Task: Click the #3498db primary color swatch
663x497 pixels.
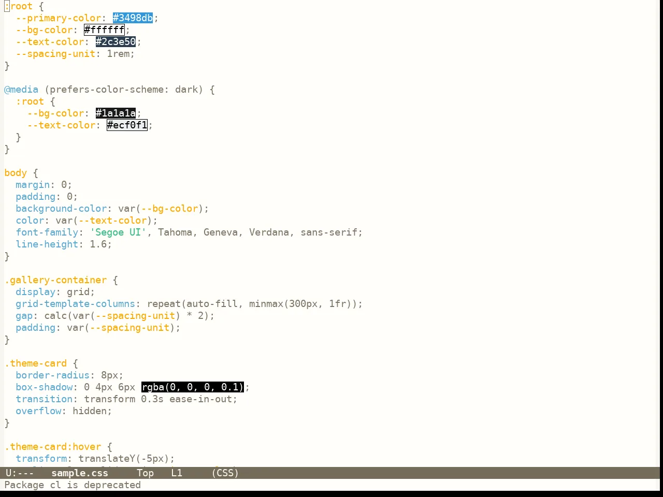Action: pos(133,18)
